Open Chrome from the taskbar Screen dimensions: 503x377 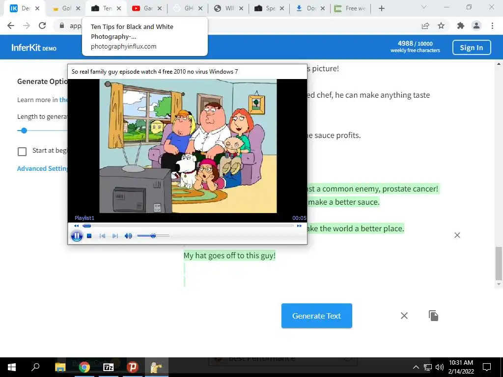(84, 367)
